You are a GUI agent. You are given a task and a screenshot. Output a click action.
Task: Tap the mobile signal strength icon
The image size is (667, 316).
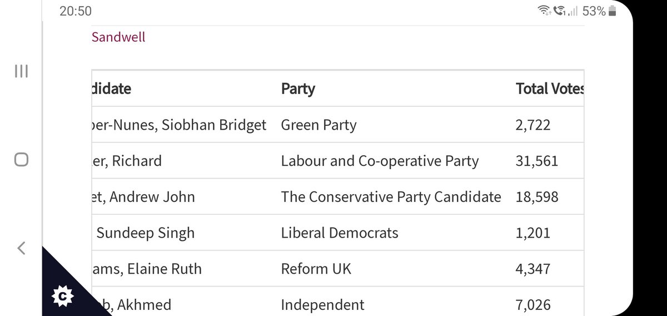573,11
